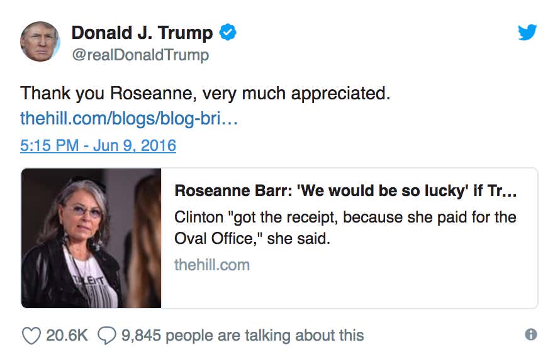
Task: Click the article preview photo thumbnail
Action: tap(91, 238)
